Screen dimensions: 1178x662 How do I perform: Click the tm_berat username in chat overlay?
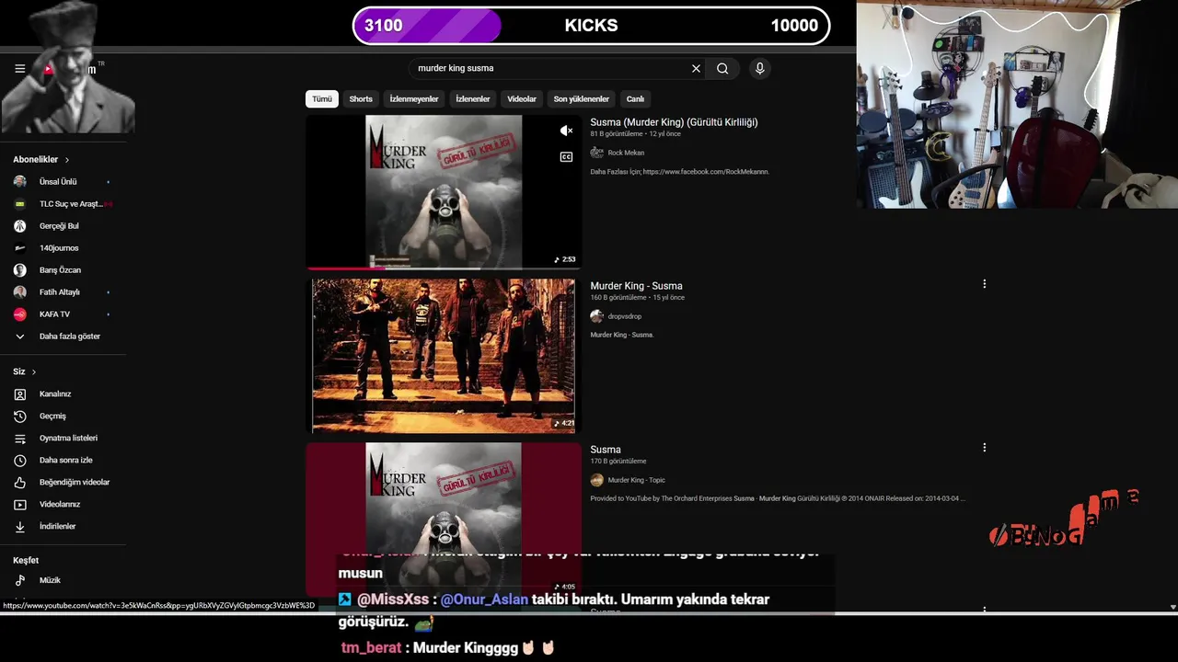tap(371, 648)
